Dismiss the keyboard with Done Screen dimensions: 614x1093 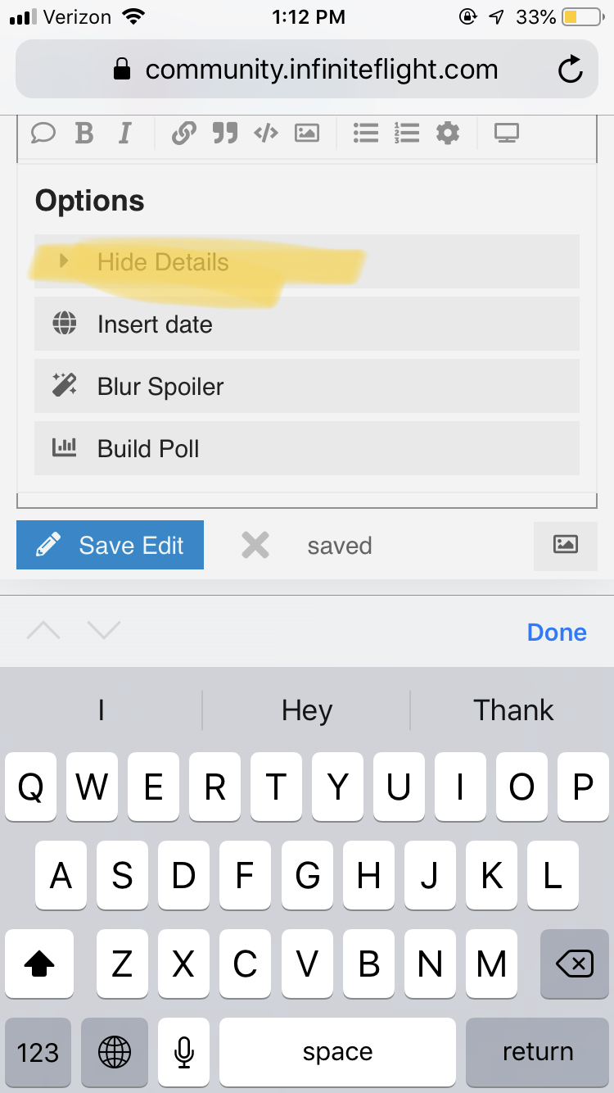557,632
